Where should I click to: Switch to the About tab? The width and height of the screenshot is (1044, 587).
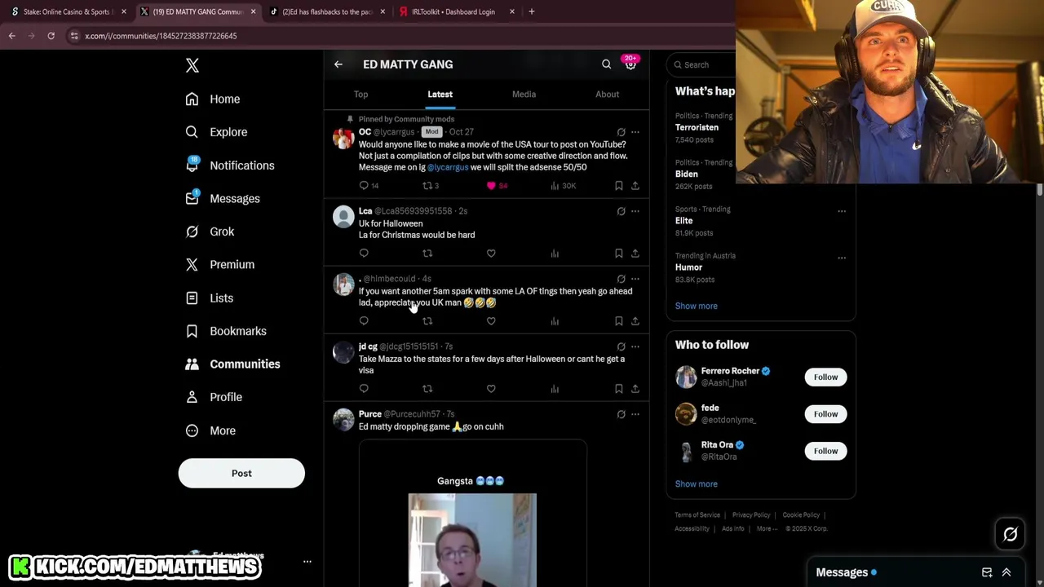point(607,94)
